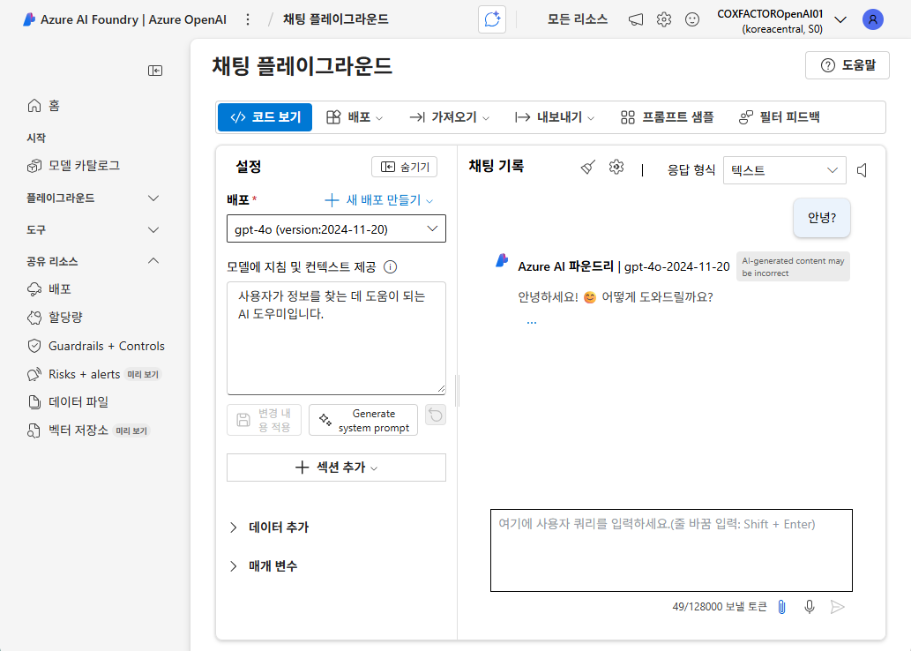911x651 pixels.
Task: Open the 가져오기 dropdown
Action: (x=449, y=117)
